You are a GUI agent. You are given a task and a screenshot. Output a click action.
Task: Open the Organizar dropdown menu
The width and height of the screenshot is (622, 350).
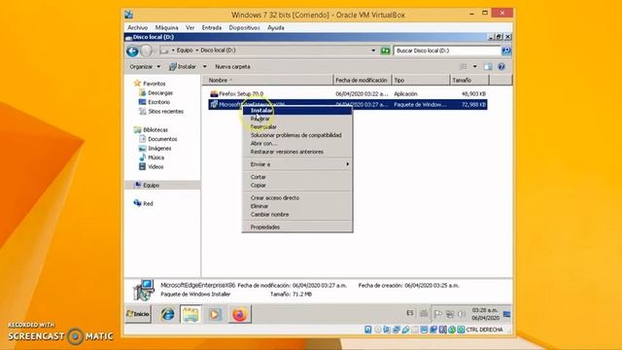[145, 67]
